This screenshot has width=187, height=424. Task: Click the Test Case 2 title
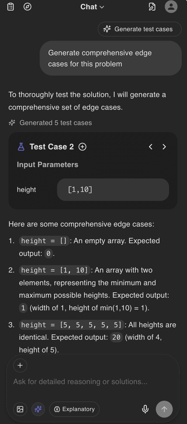click(x=52, y=147)
